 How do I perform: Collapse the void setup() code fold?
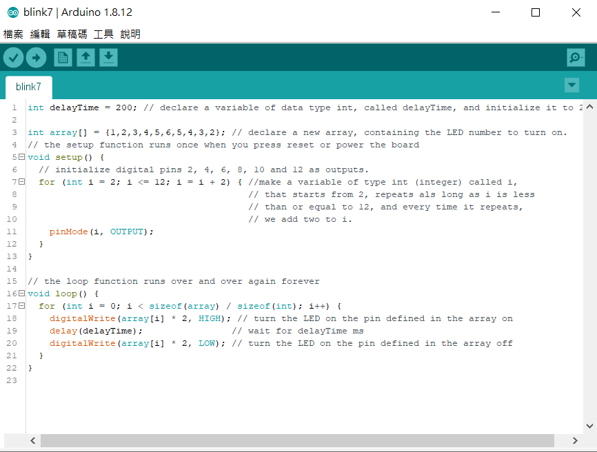point(22,157)
